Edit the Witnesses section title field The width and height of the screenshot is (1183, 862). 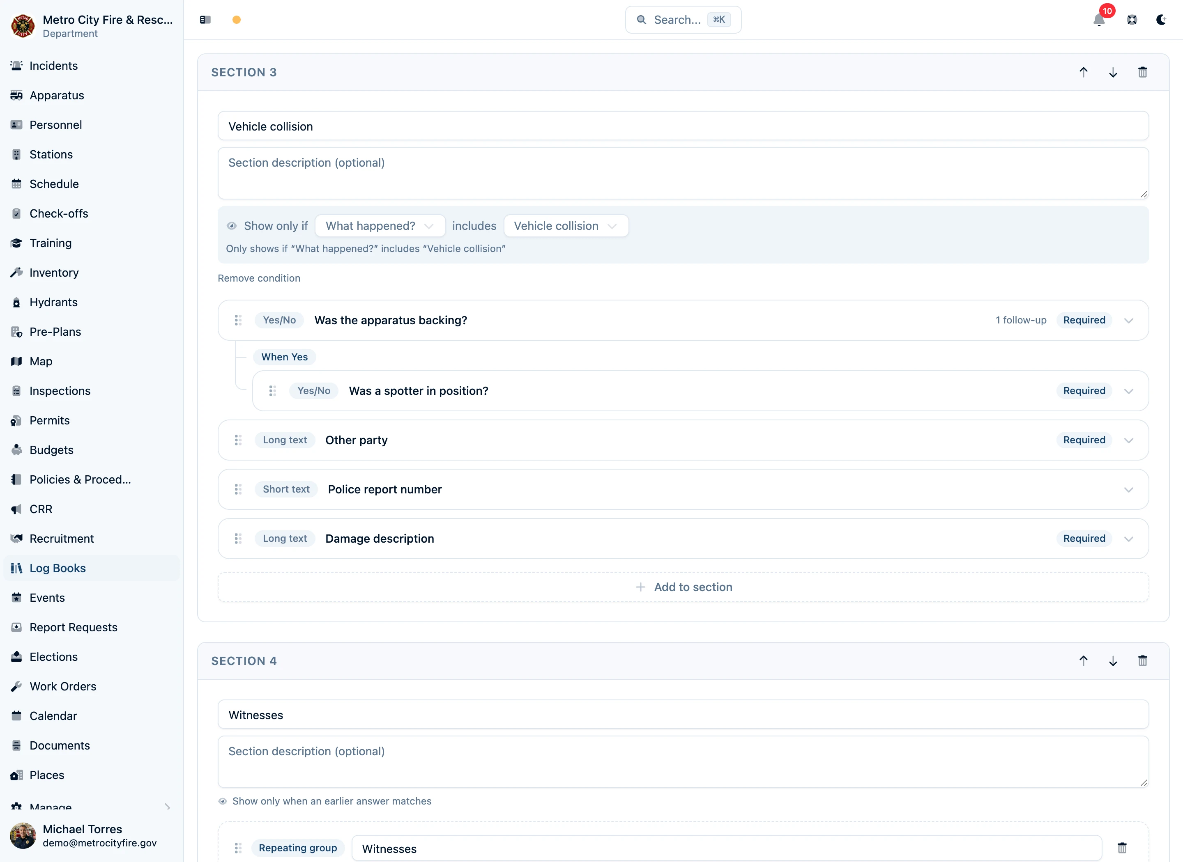683,714
